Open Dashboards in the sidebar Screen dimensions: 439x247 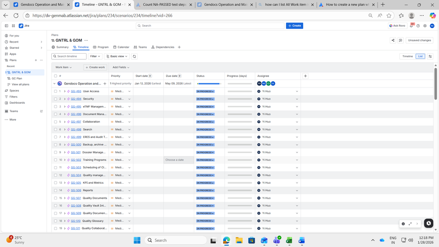(17, 103)
